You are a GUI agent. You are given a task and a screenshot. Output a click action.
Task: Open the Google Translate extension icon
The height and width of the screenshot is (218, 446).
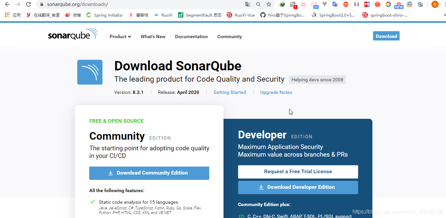(335, 4)
